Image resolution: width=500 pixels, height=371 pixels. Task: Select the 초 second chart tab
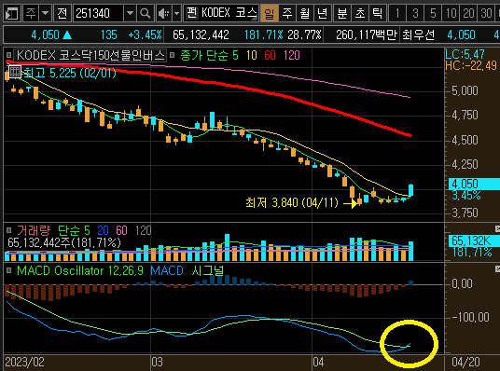(x=360, y=13)
